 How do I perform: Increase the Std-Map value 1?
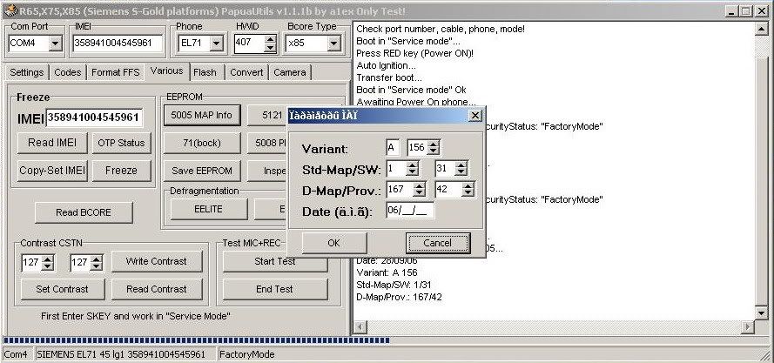(412, 165)
